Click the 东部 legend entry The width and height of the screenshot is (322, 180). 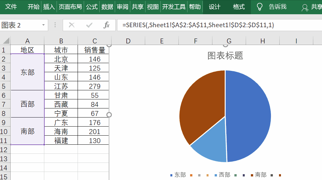pyautogui.click(x=178, y=175)
